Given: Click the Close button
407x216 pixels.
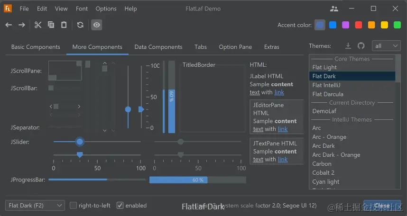Looking at the screenshot, I should 382,206.
